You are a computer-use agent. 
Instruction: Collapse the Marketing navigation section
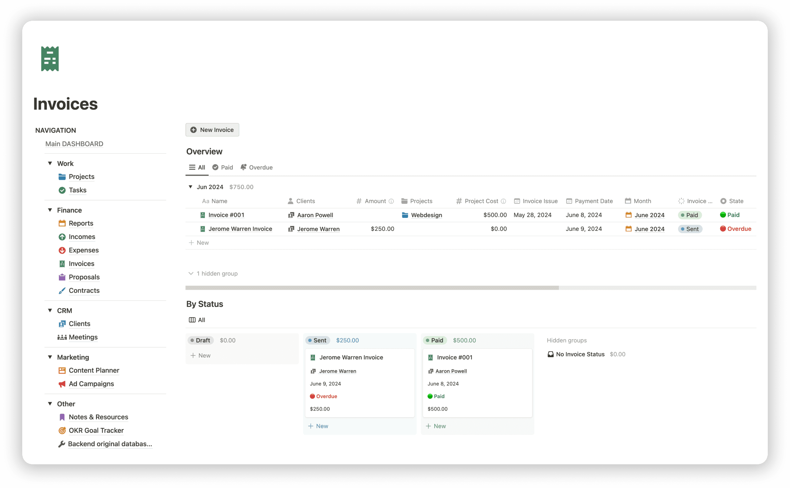(x=50, y=357)
